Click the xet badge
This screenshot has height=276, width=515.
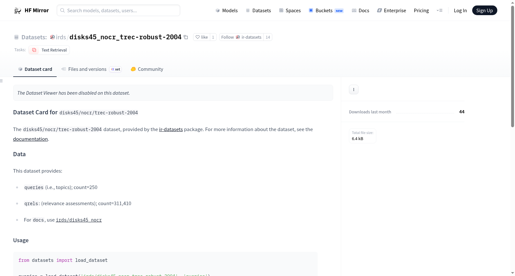pos(116,69)
